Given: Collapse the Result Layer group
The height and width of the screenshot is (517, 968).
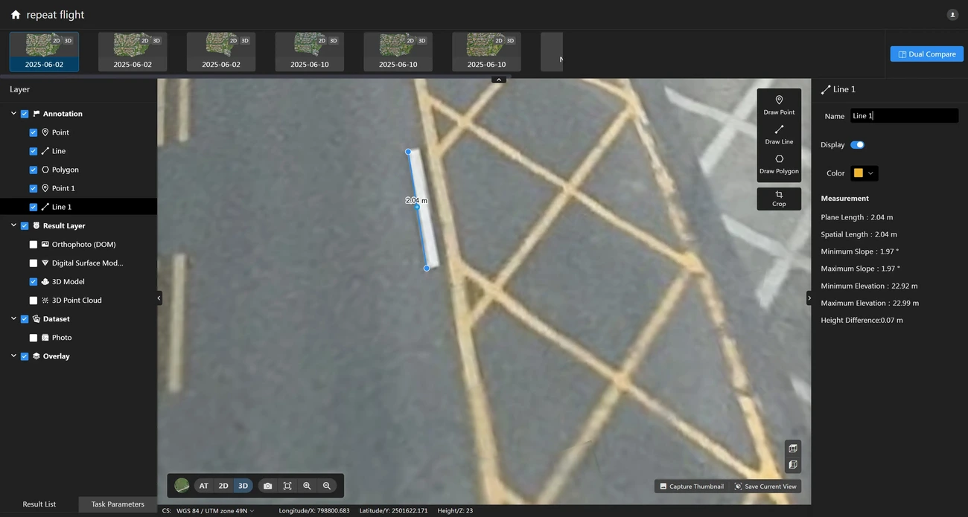Looking at the screenshot, I should 13,225.
